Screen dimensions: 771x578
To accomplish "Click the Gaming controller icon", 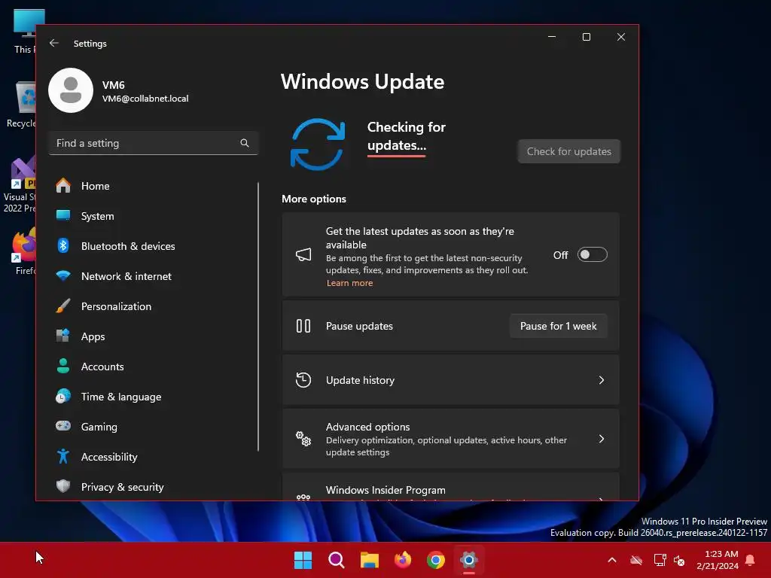I will [x=63, y=426].
